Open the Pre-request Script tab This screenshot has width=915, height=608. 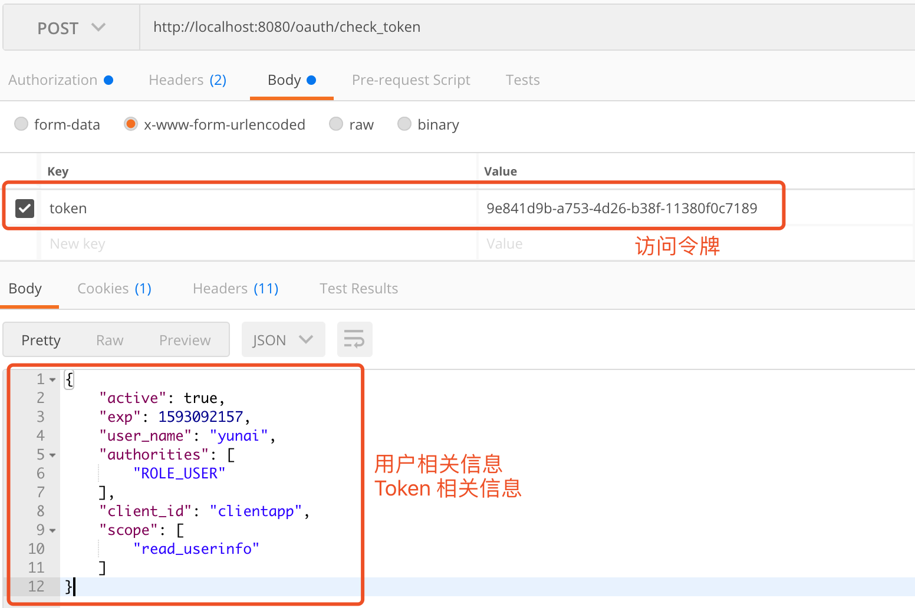pyautogui.click(x=411, y=80)
